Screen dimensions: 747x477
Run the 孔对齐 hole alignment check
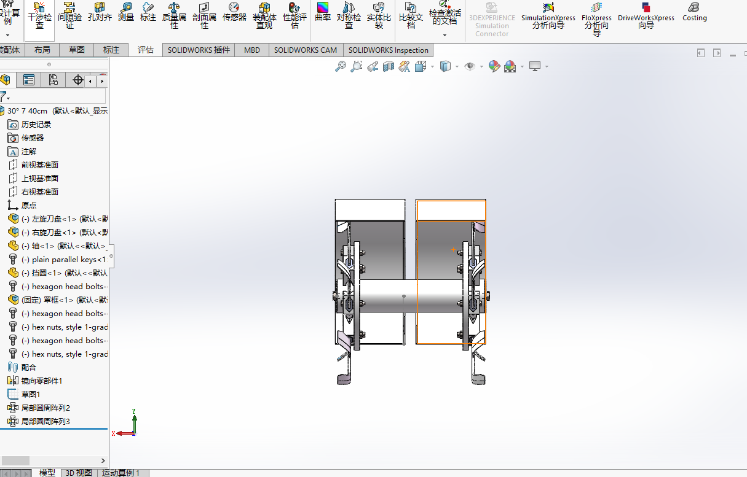pos(100,12)
